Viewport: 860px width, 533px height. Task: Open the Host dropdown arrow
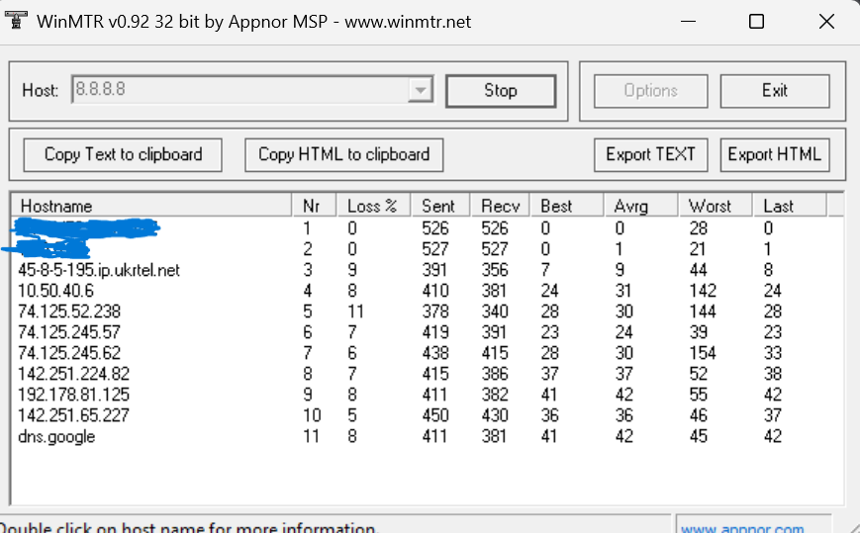tap(422, 91)
